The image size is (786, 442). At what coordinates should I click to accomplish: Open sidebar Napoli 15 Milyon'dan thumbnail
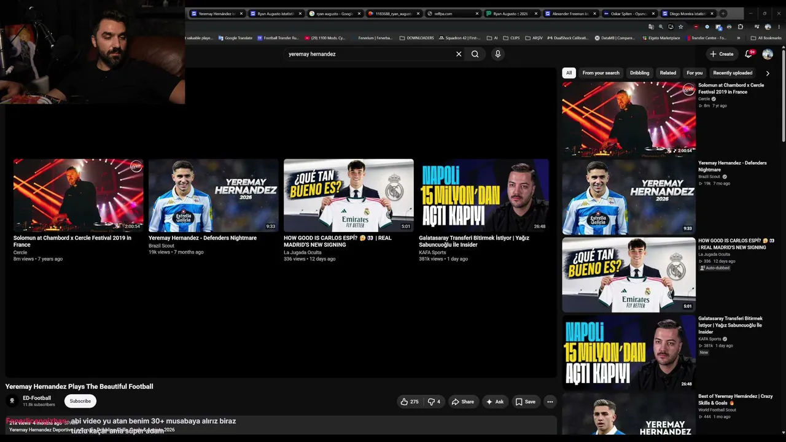[629, 352]
